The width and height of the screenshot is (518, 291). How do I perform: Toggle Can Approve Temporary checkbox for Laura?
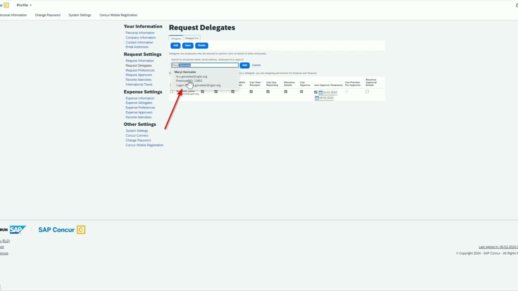coord(316,92)
